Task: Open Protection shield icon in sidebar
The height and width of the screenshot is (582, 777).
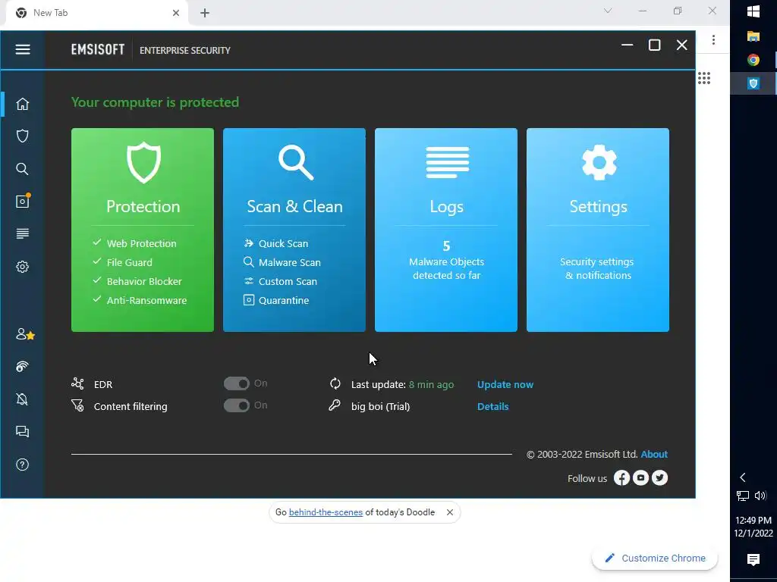Action: pos(22,136)
